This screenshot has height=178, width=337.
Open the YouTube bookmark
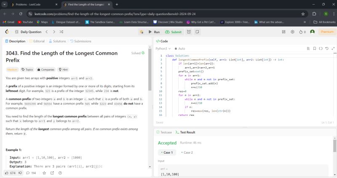click(25, 22)
